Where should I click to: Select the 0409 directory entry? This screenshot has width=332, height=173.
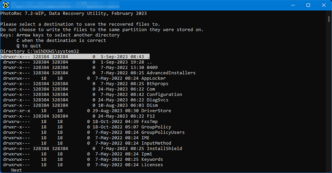click(x=80, y=68)
